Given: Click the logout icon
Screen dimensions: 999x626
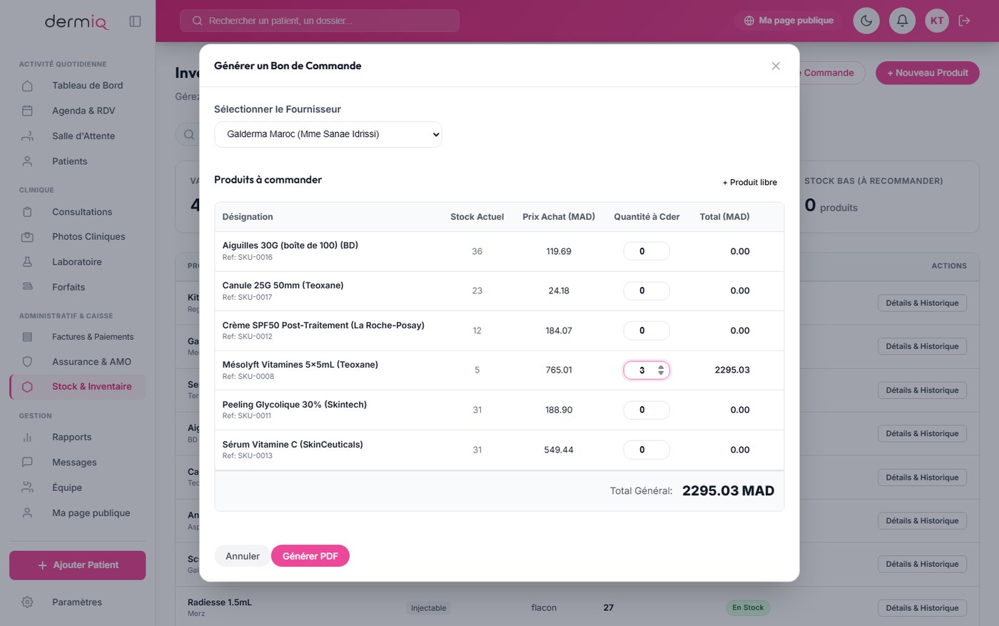Looking at the screenshot, I should (965, 21).
